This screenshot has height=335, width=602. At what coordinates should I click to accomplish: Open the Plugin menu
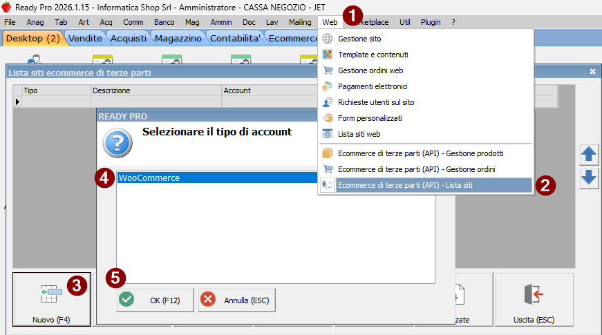(431, 22)
